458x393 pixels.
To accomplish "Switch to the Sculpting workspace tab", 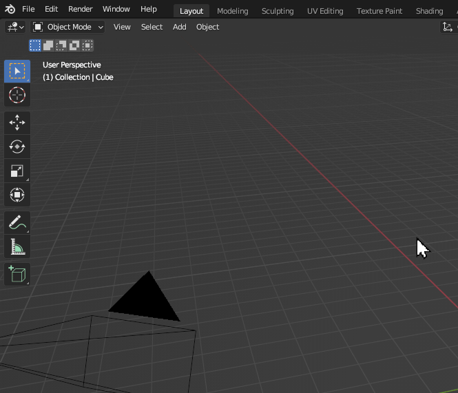I will pos(277,11).
